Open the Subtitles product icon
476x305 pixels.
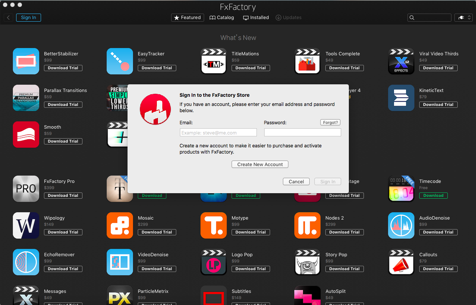pos(214,295)
